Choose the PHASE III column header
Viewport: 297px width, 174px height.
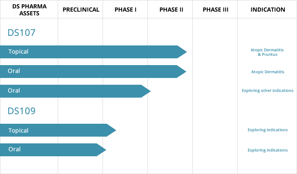click(x=215, y=9)
